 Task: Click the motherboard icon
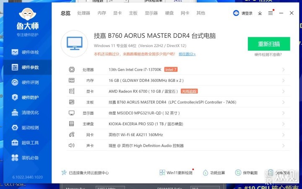tap(72, 102)
